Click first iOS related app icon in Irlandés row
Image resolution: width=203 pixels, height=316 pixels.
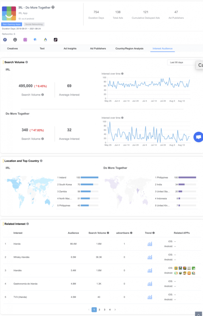tap(176, 268)
